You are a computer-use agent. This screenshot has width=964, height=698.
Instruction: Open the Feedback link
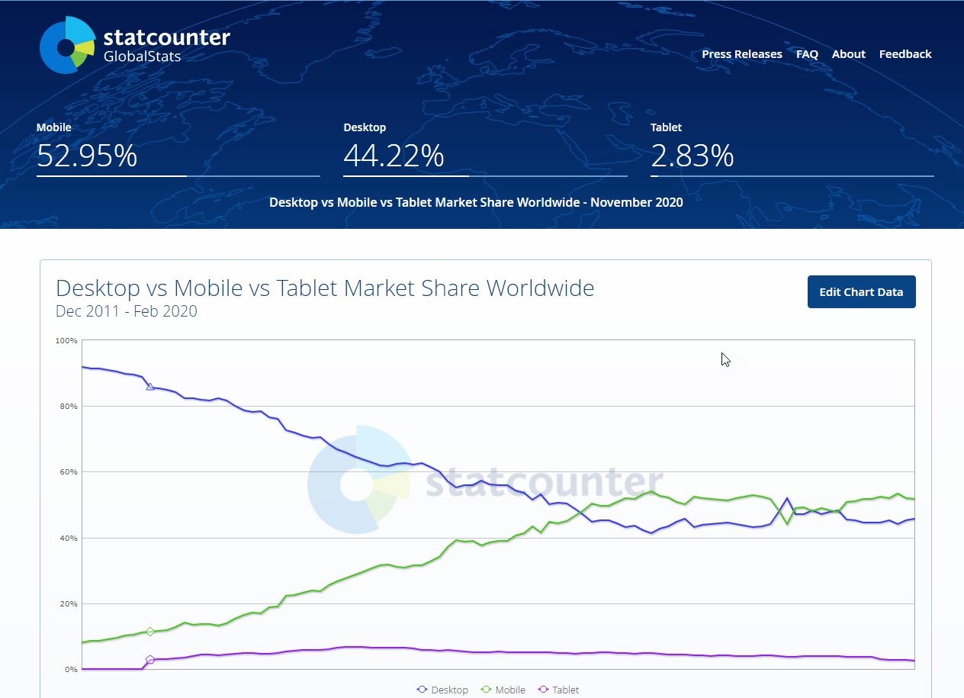click(905, 54)
